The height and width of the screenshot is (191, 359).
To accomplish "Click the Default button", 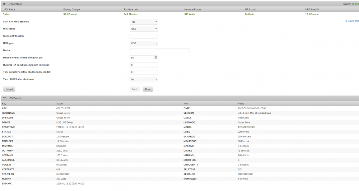I will click(9, 89).
